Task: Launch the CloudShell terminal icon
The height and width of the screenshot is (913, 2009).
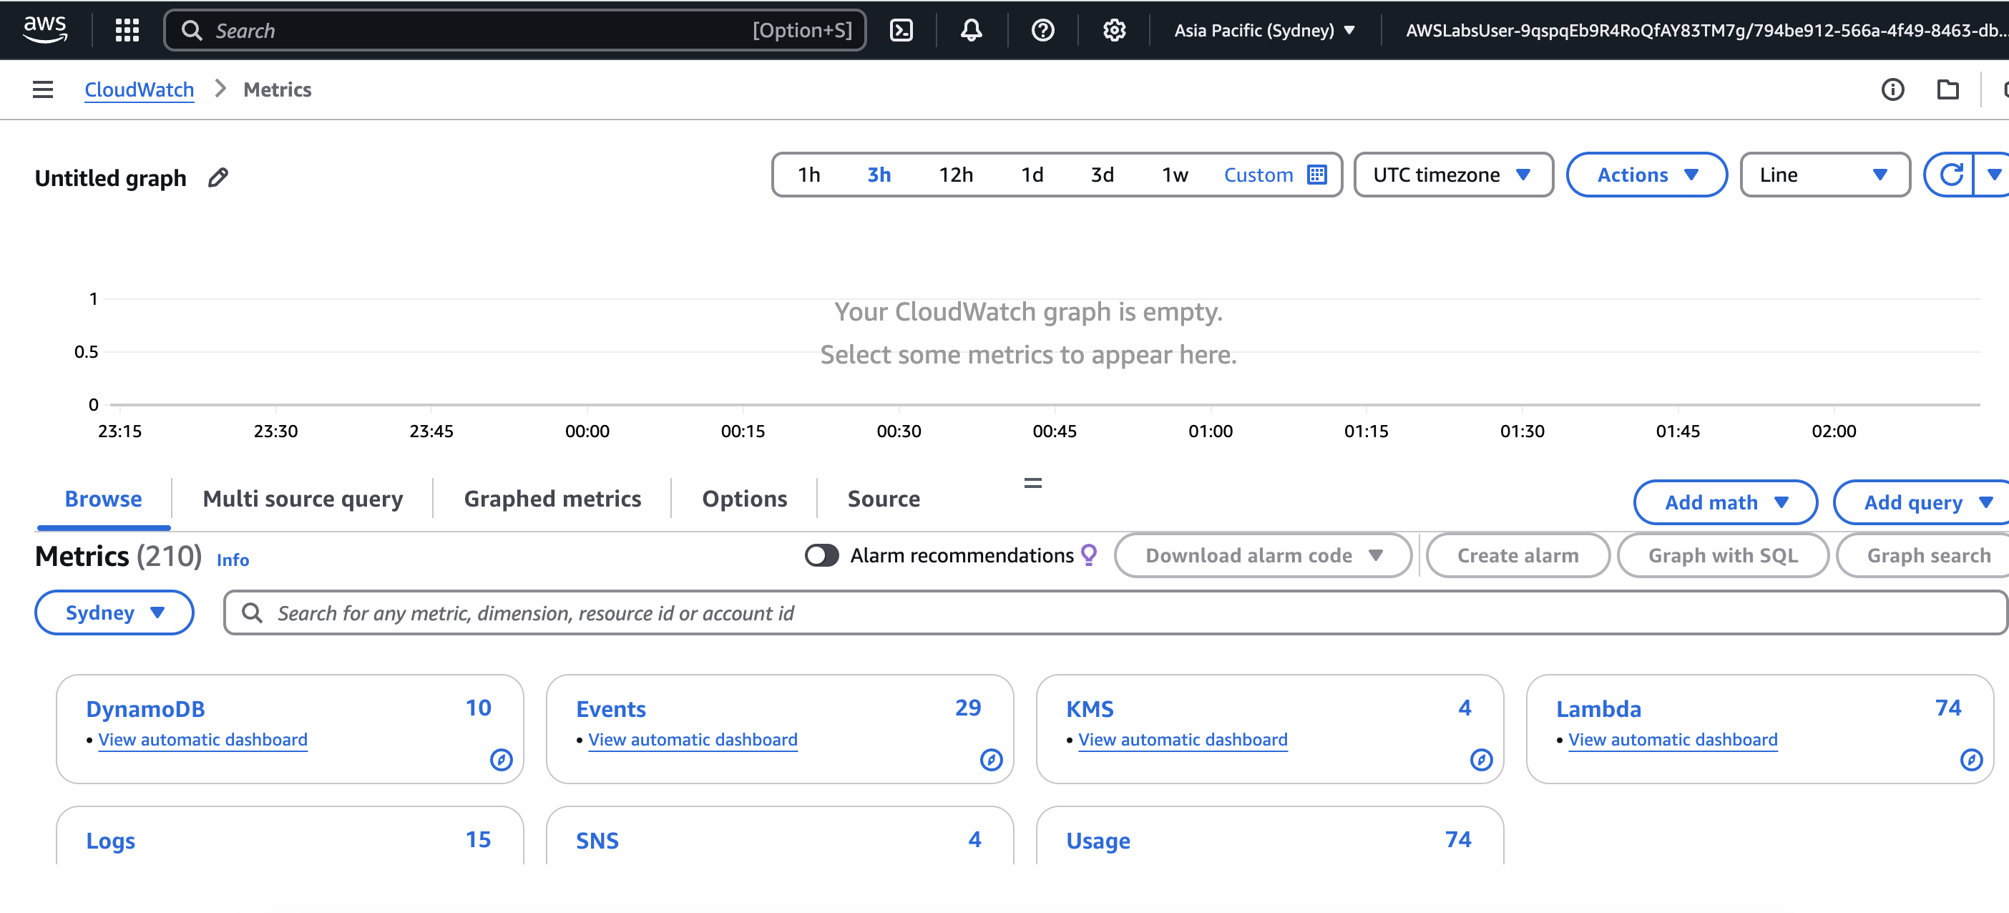Action: pos(901,30)
